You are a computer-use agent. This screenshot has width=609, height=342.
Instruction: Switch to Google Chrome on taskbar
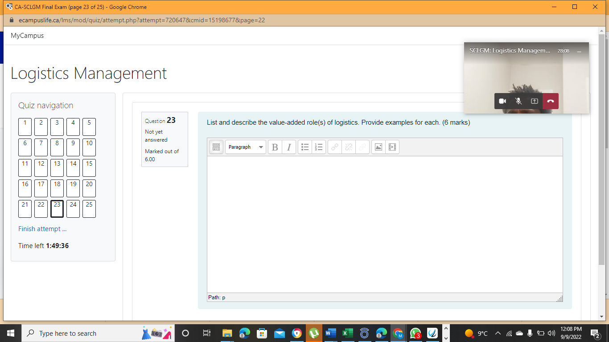click(398, 333)
